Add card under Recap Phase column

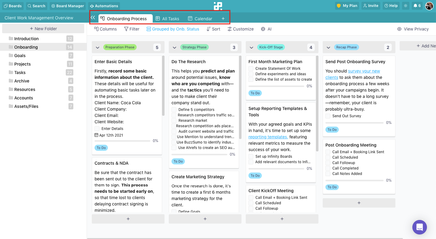[x=359, y=203]
